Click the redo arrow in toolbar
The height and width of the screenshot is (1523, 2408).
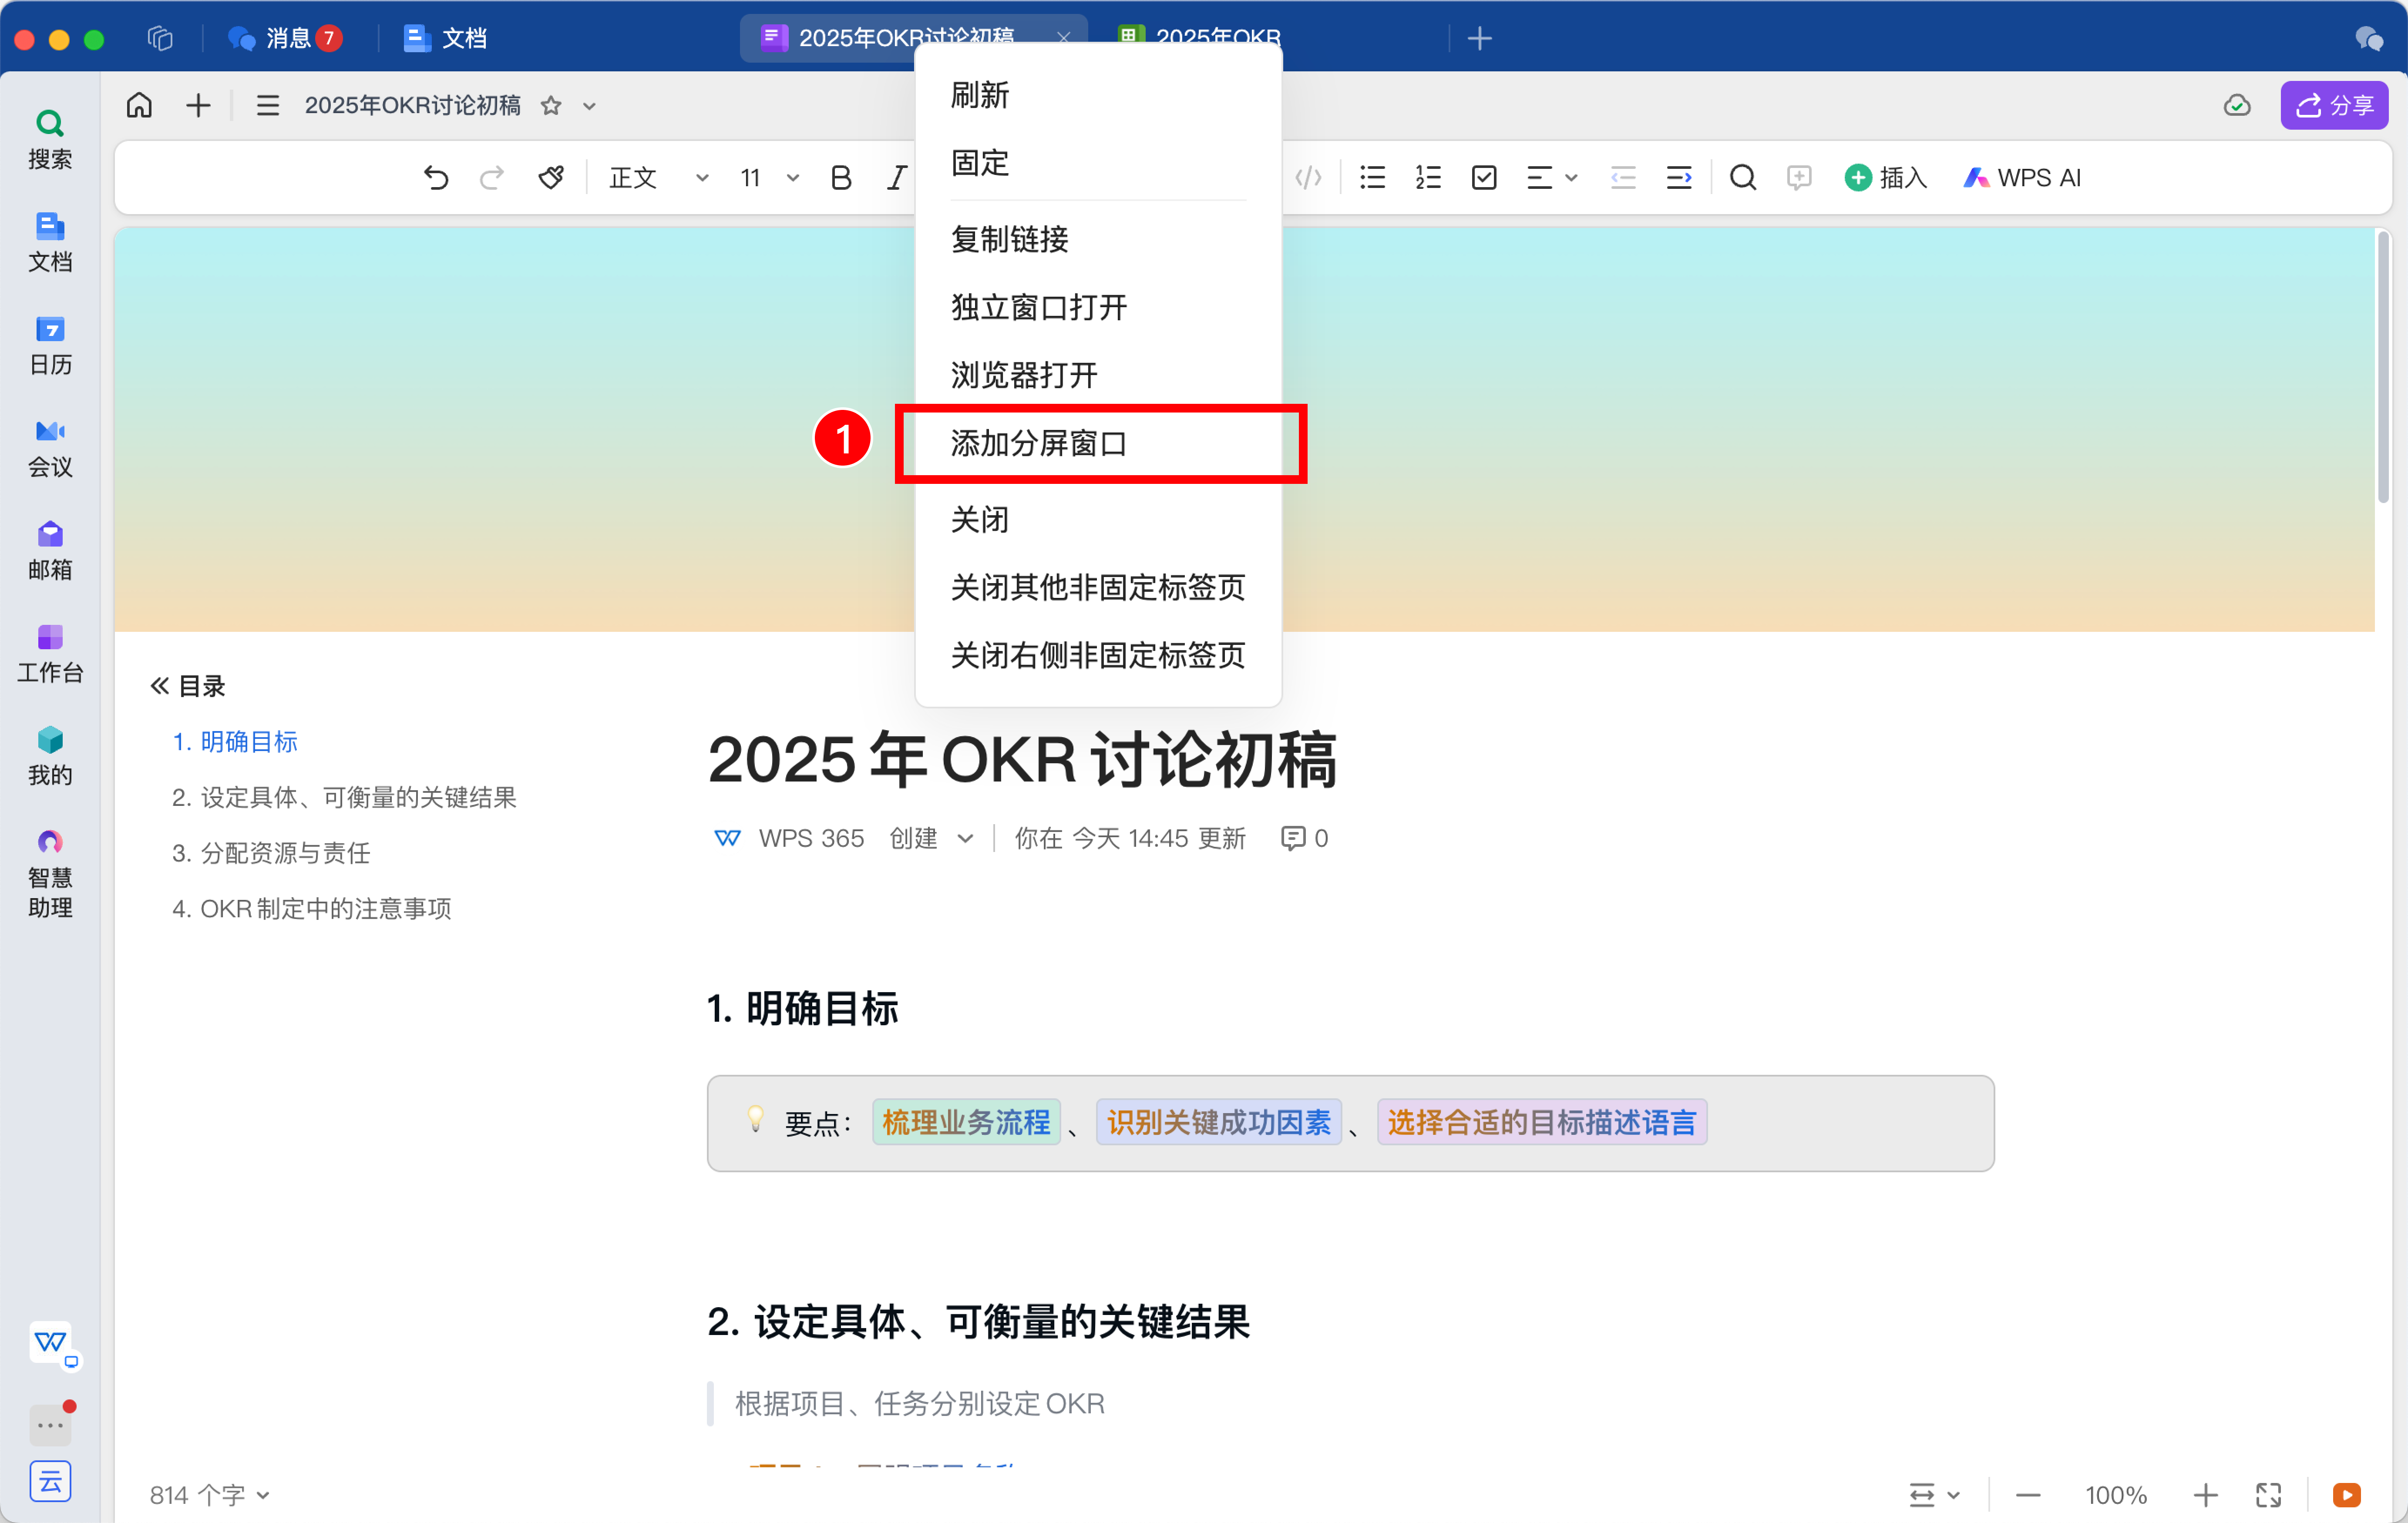point(491,178)
